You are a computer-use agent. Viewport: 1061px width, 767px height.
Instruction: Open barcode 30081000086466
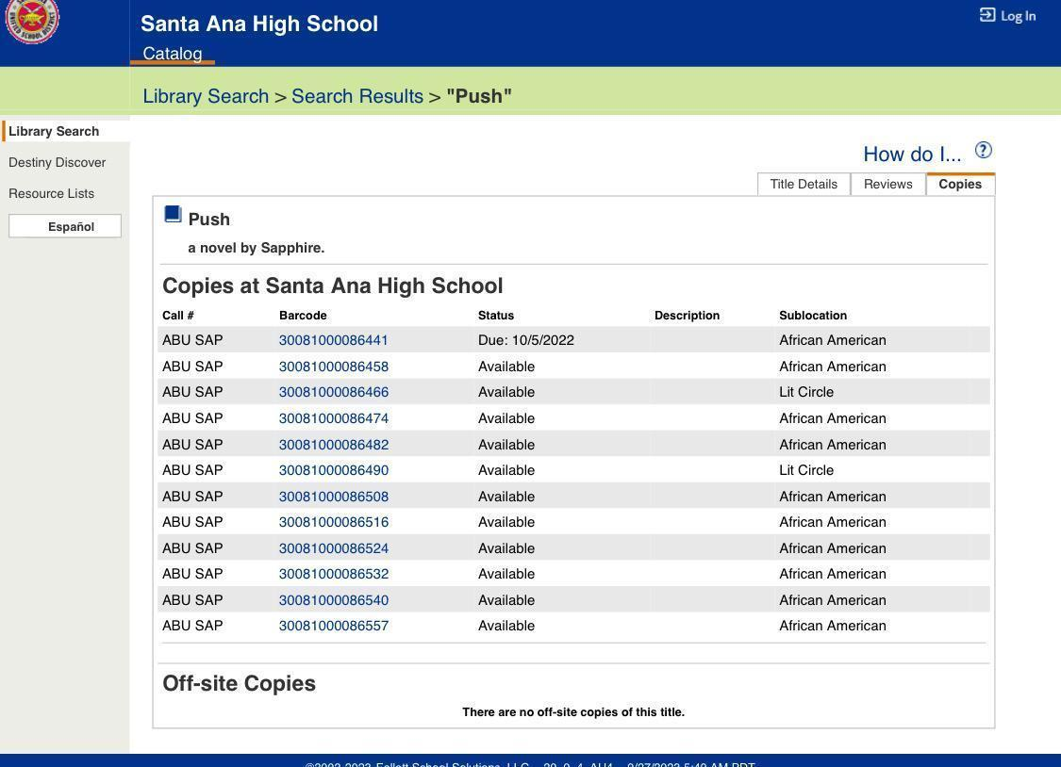334,392
